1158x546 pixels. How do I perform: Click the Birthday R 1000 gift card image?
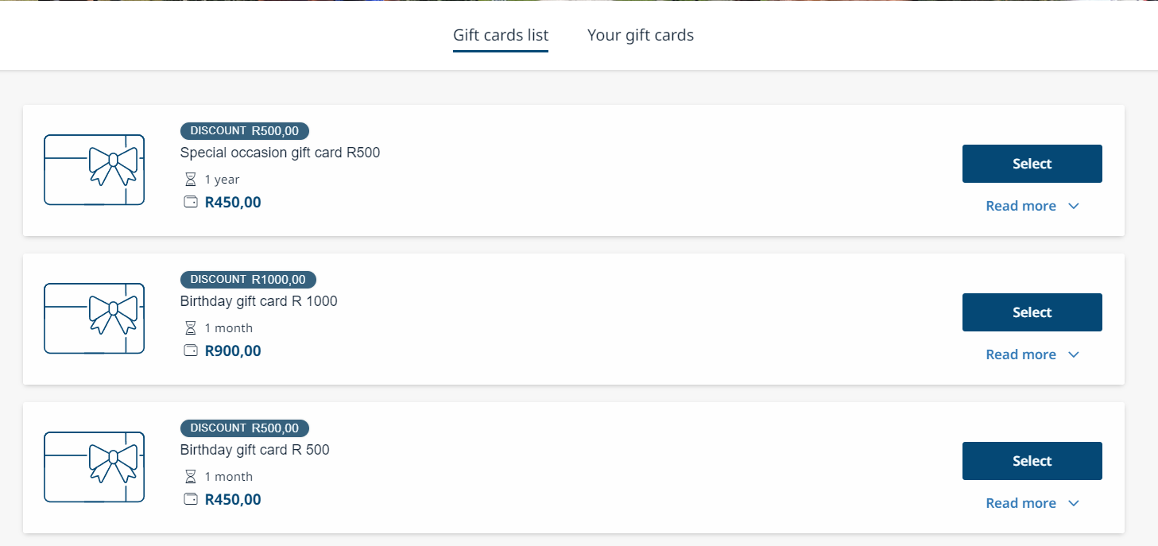(x=94, y=319)
